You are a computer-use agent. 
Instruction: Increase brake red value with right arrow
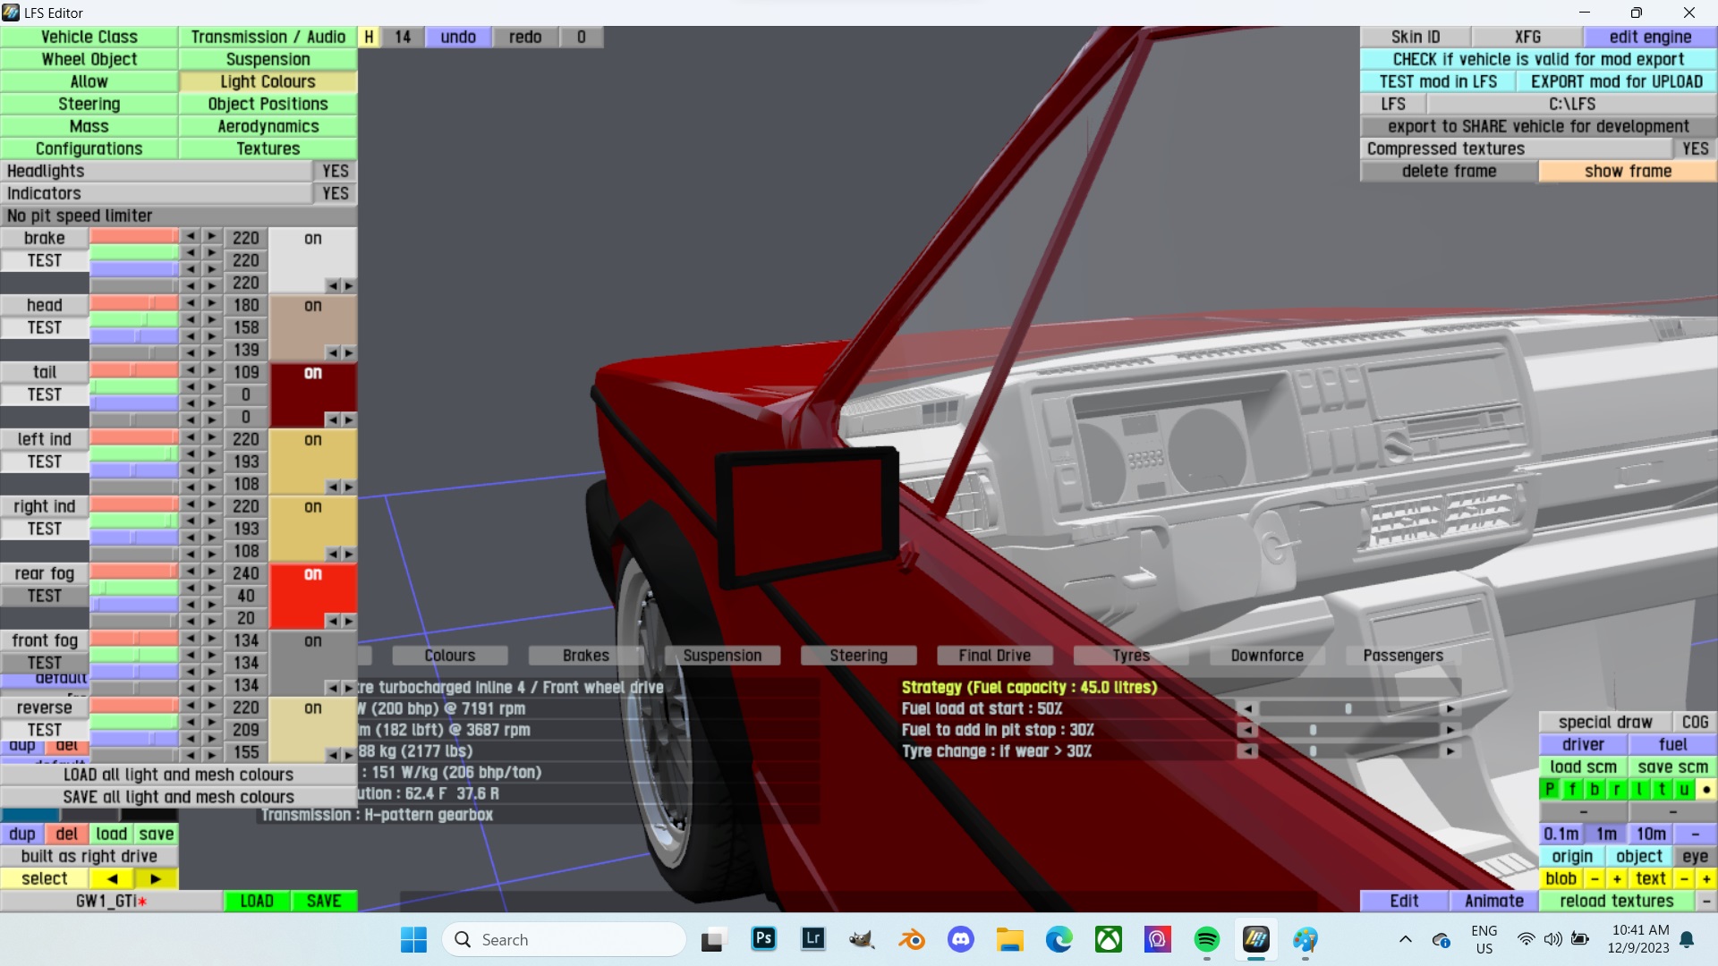[212, 236]
